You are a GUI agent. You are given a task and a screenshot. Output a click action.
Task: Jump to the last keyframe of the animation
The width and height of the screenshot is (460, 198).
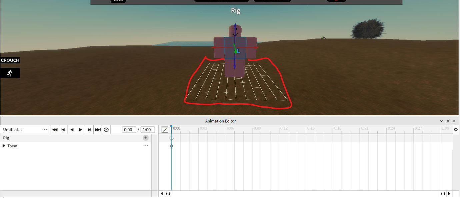[x=98, y=130]
